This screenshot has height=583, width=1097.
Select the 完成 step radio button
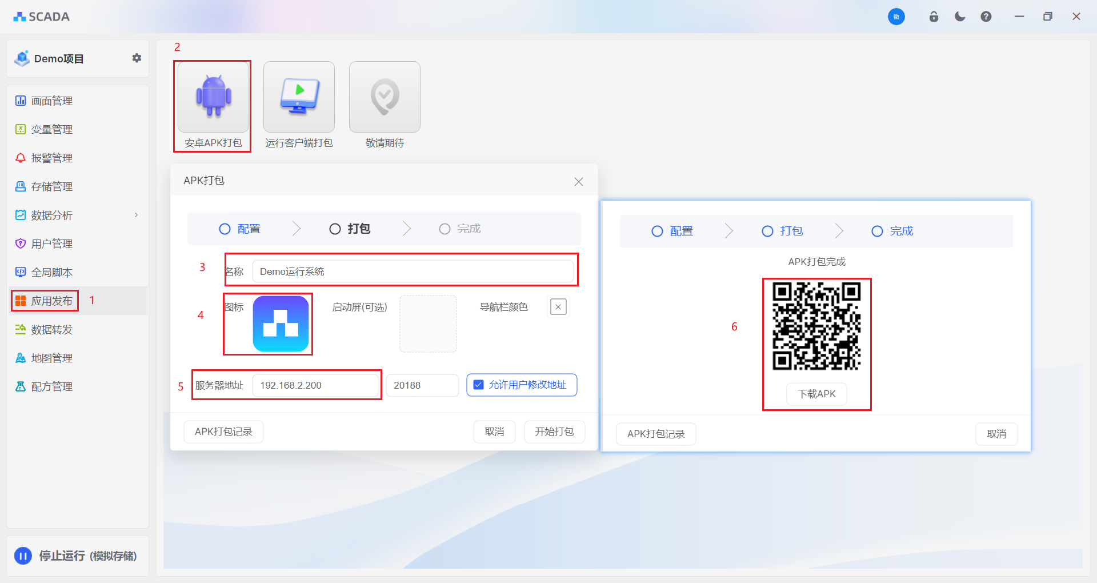tap(445, 229)
